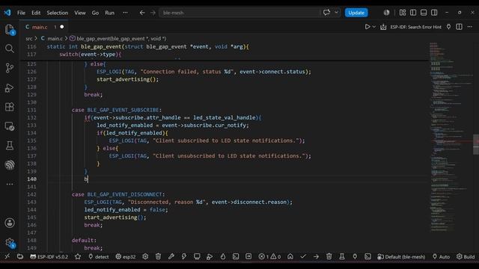Select the target 'esp32' in status bar
This screenshot has width=479, height=269.
click(126, 256)
